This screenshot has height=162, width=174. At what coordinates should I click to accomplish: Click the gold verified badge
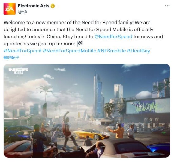(53, 6)
